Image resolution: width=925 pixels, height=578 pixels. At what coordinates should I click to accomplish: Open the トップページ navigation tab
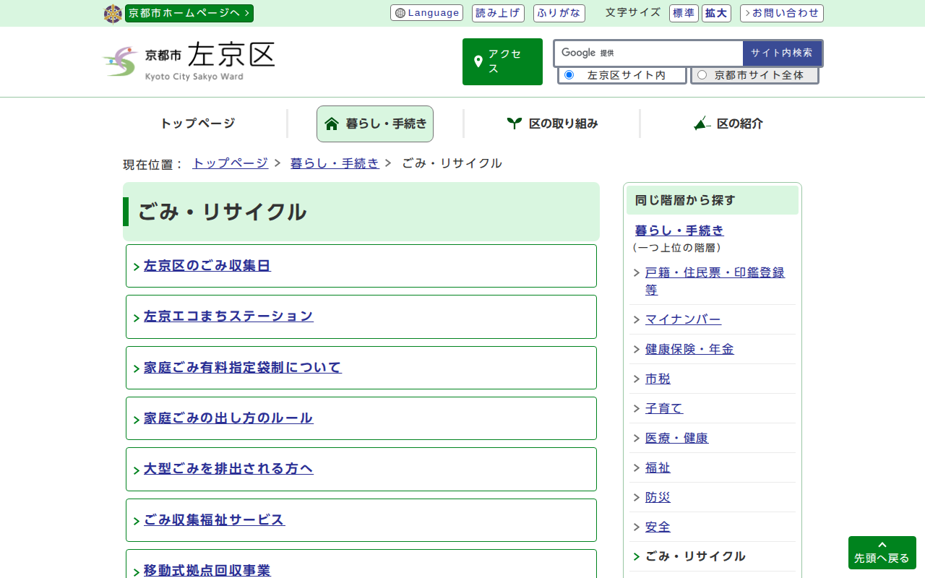pos(197,124)
